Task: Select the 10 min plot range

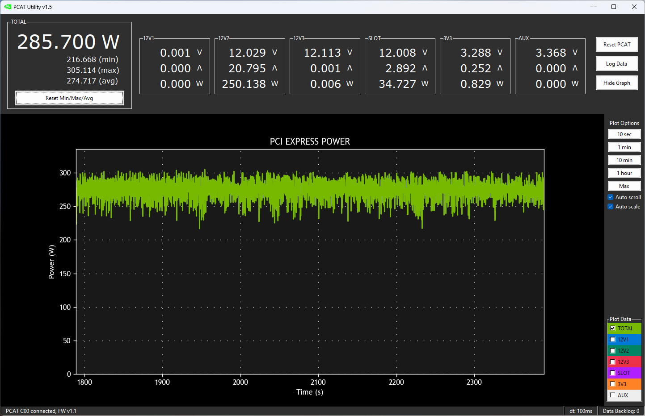Action: (x=624, y=160)
